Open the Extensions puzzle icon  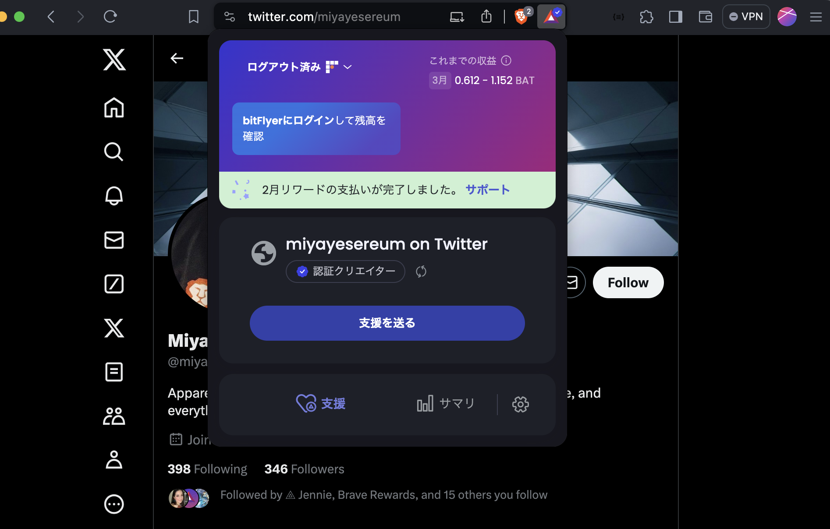(x=646, y=17)
